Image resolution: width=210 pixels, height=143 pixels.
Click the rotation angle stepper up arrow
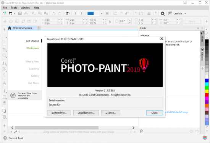(x=130, y=20)
